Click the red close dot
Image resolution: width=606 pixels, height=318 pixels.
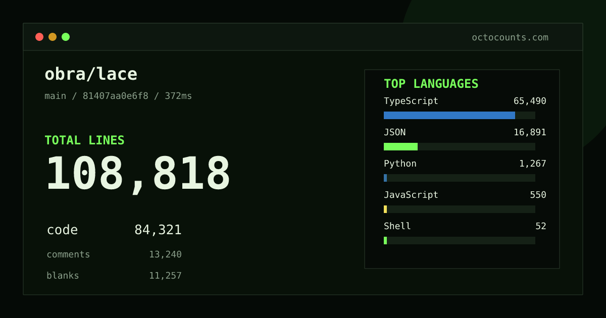[x=39, y=37]
